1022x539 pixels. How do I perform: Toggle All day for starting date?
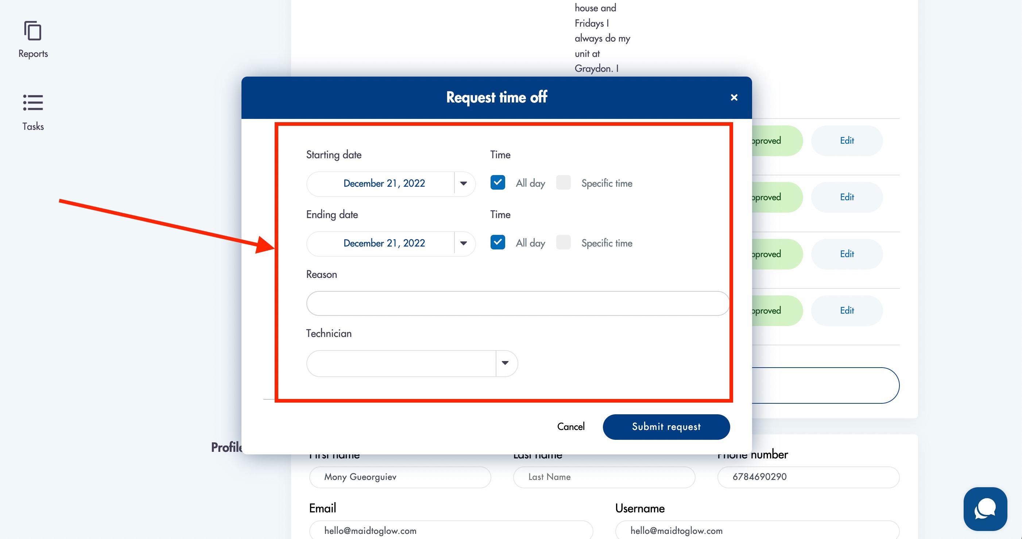498,182
